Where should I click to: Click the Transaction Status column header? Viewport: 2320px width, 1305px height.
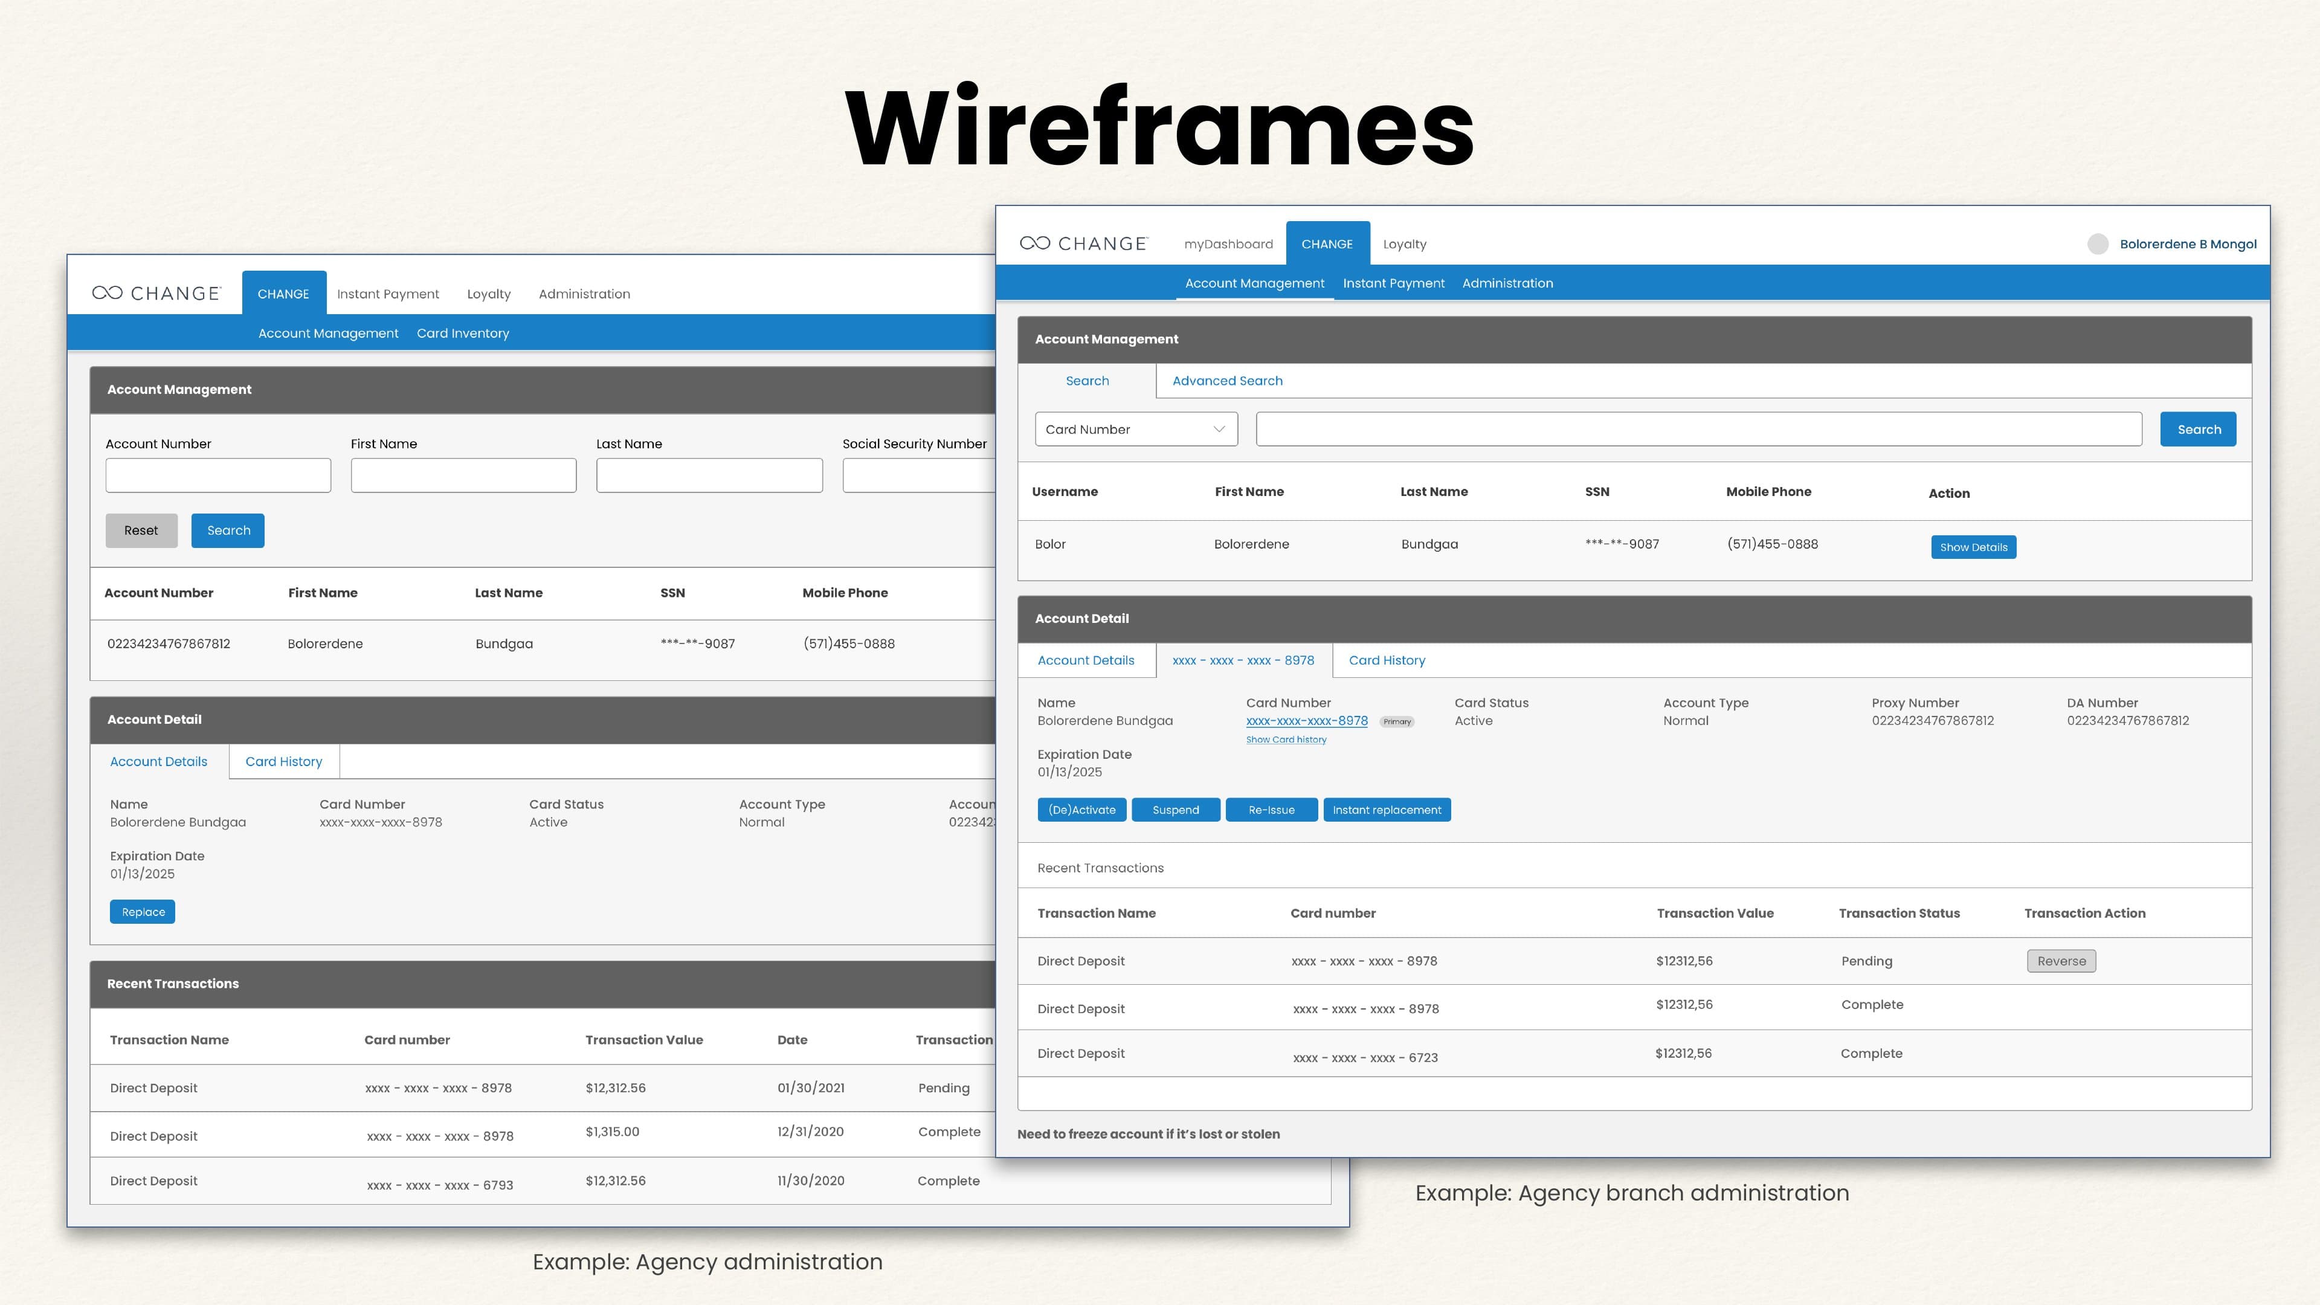click(x=1898, y=913)
